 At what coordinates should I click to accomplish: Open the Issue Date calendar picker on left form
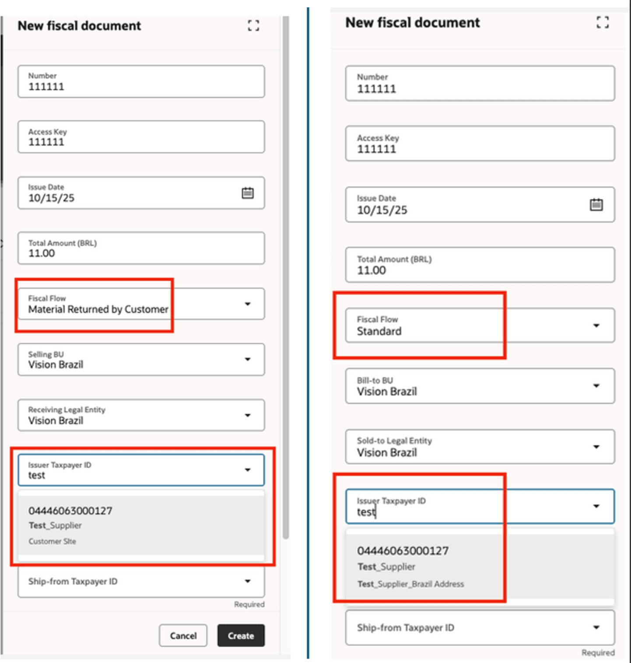pos(248,193)
